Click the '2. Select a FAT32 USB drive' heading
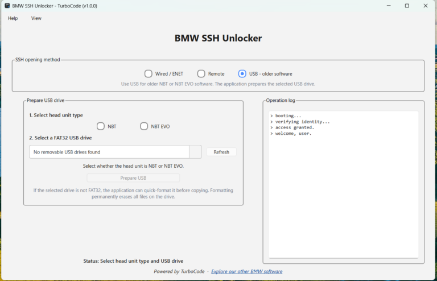 60,138
